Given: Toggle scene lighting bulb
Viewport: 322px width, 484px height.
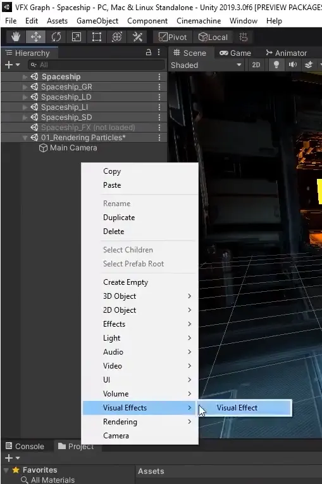Looking at the screenshot, I should point(276,65).
